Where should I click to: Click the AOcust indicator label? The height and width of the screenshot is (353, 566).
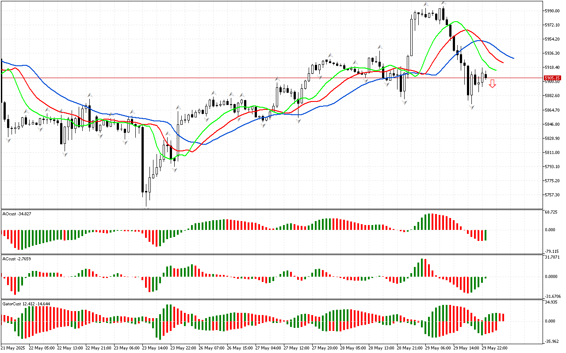16,214
